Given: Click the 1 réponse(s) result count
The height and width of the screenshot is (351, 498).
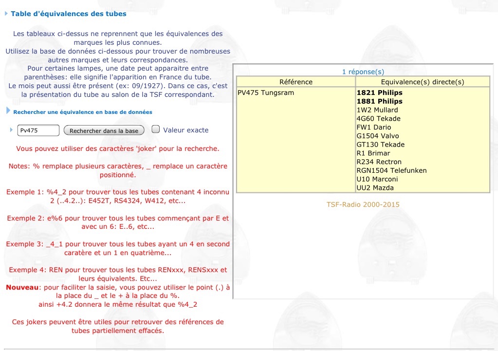Looking at the screenshot, I should [x=363, y=72].
